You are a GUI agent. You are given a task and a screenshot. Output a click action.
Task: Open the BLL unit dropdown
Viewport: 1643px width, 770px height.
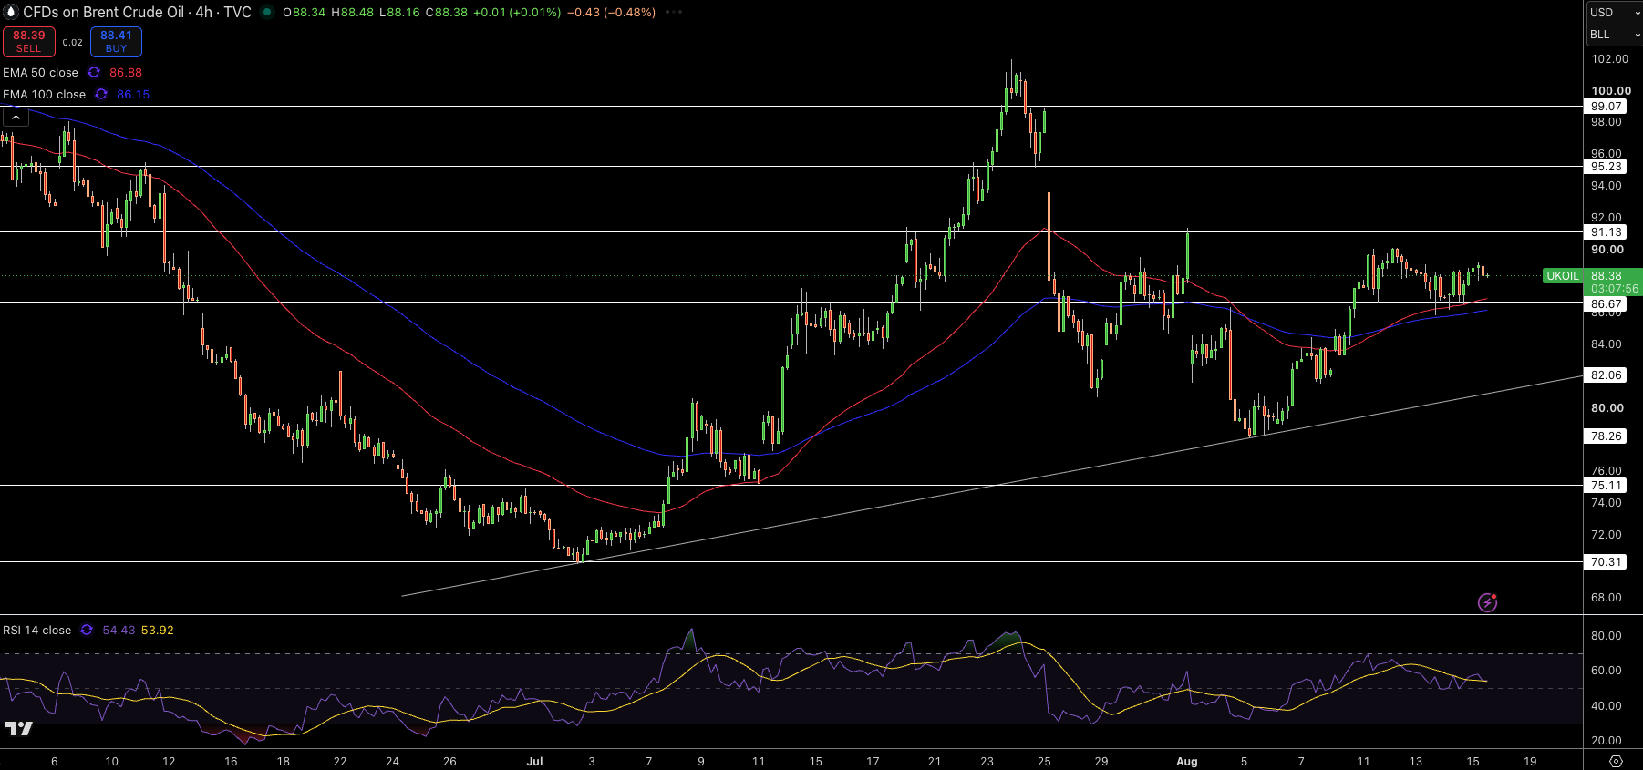coord(1614,35)
